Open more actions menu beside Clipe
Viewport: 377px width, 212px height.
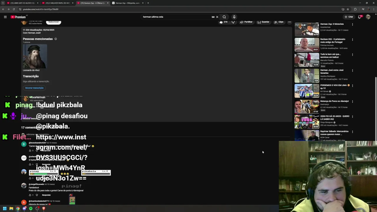click(x=289, y=22)
